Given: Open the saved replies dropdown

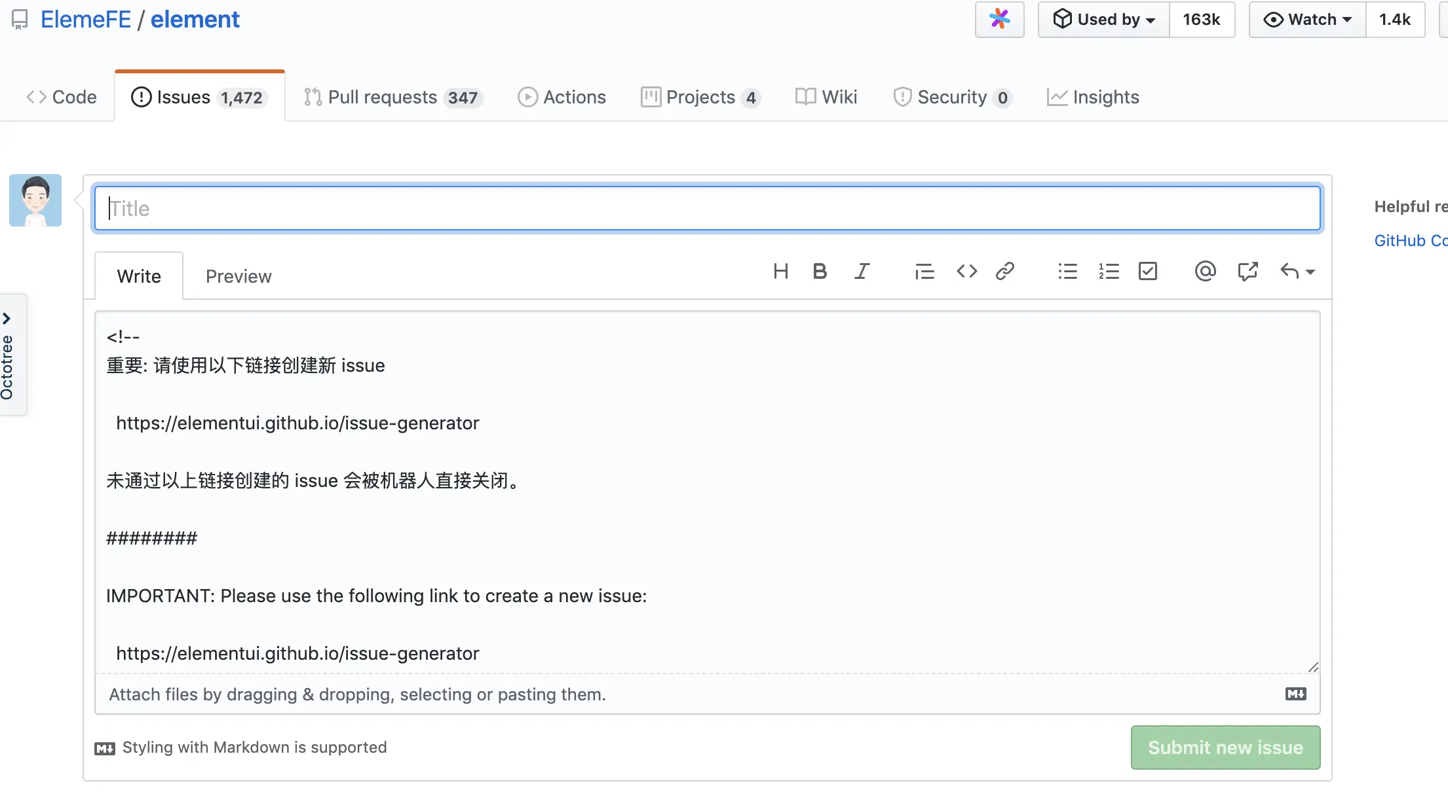Looking at the screenshot, I should (1297, 271).
